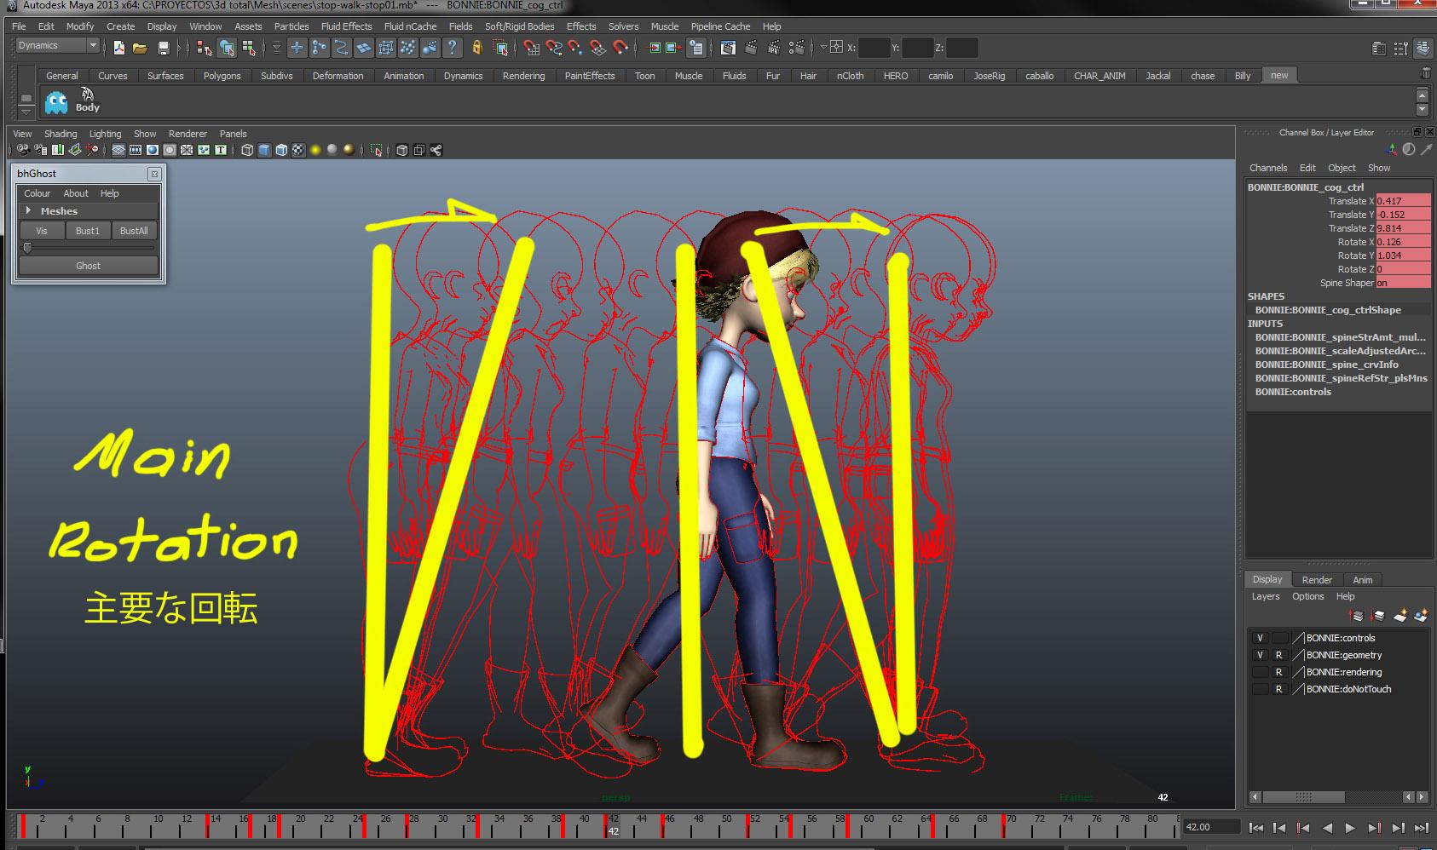Click the Pac-Man ghost shelf icon

(56, 103)
